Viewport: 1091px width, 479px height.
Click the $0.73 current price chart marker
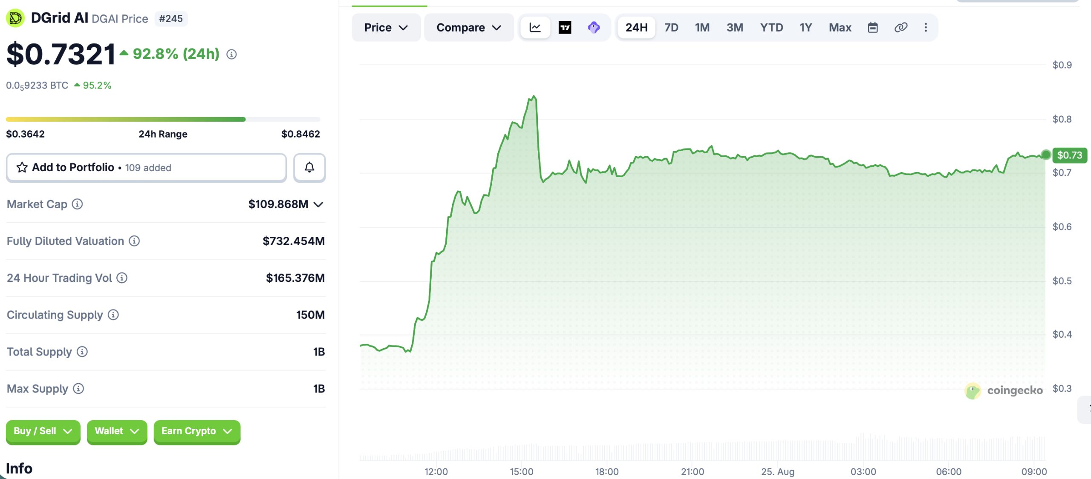pos(1069,155)
